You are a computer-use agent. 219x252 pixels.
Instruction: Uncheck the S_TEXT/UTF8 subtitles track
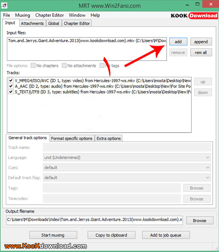11,92
